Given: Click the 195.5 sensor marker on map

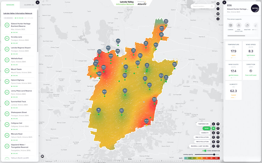Looking at the screenshot, I should point(175,64).
